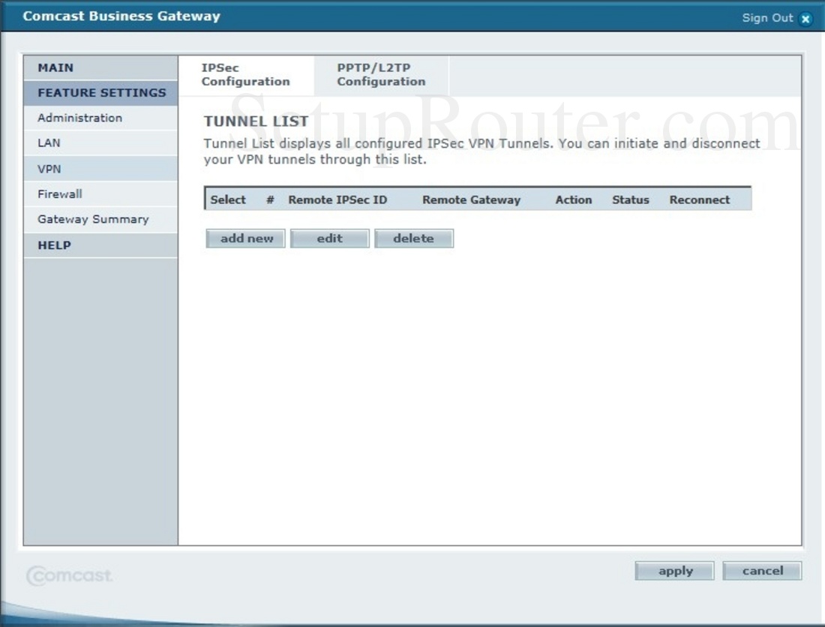Click the Reconnect column header

699,200
